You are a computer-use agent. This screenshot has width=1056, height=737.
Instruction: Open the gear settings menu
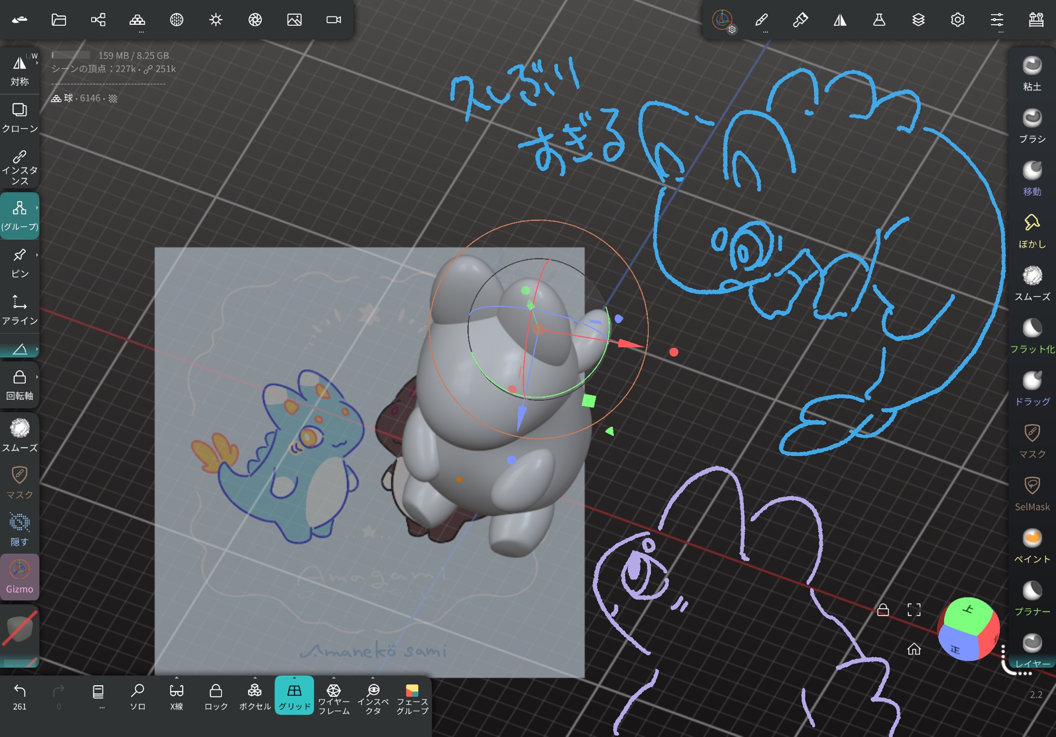tap(957, 20)
